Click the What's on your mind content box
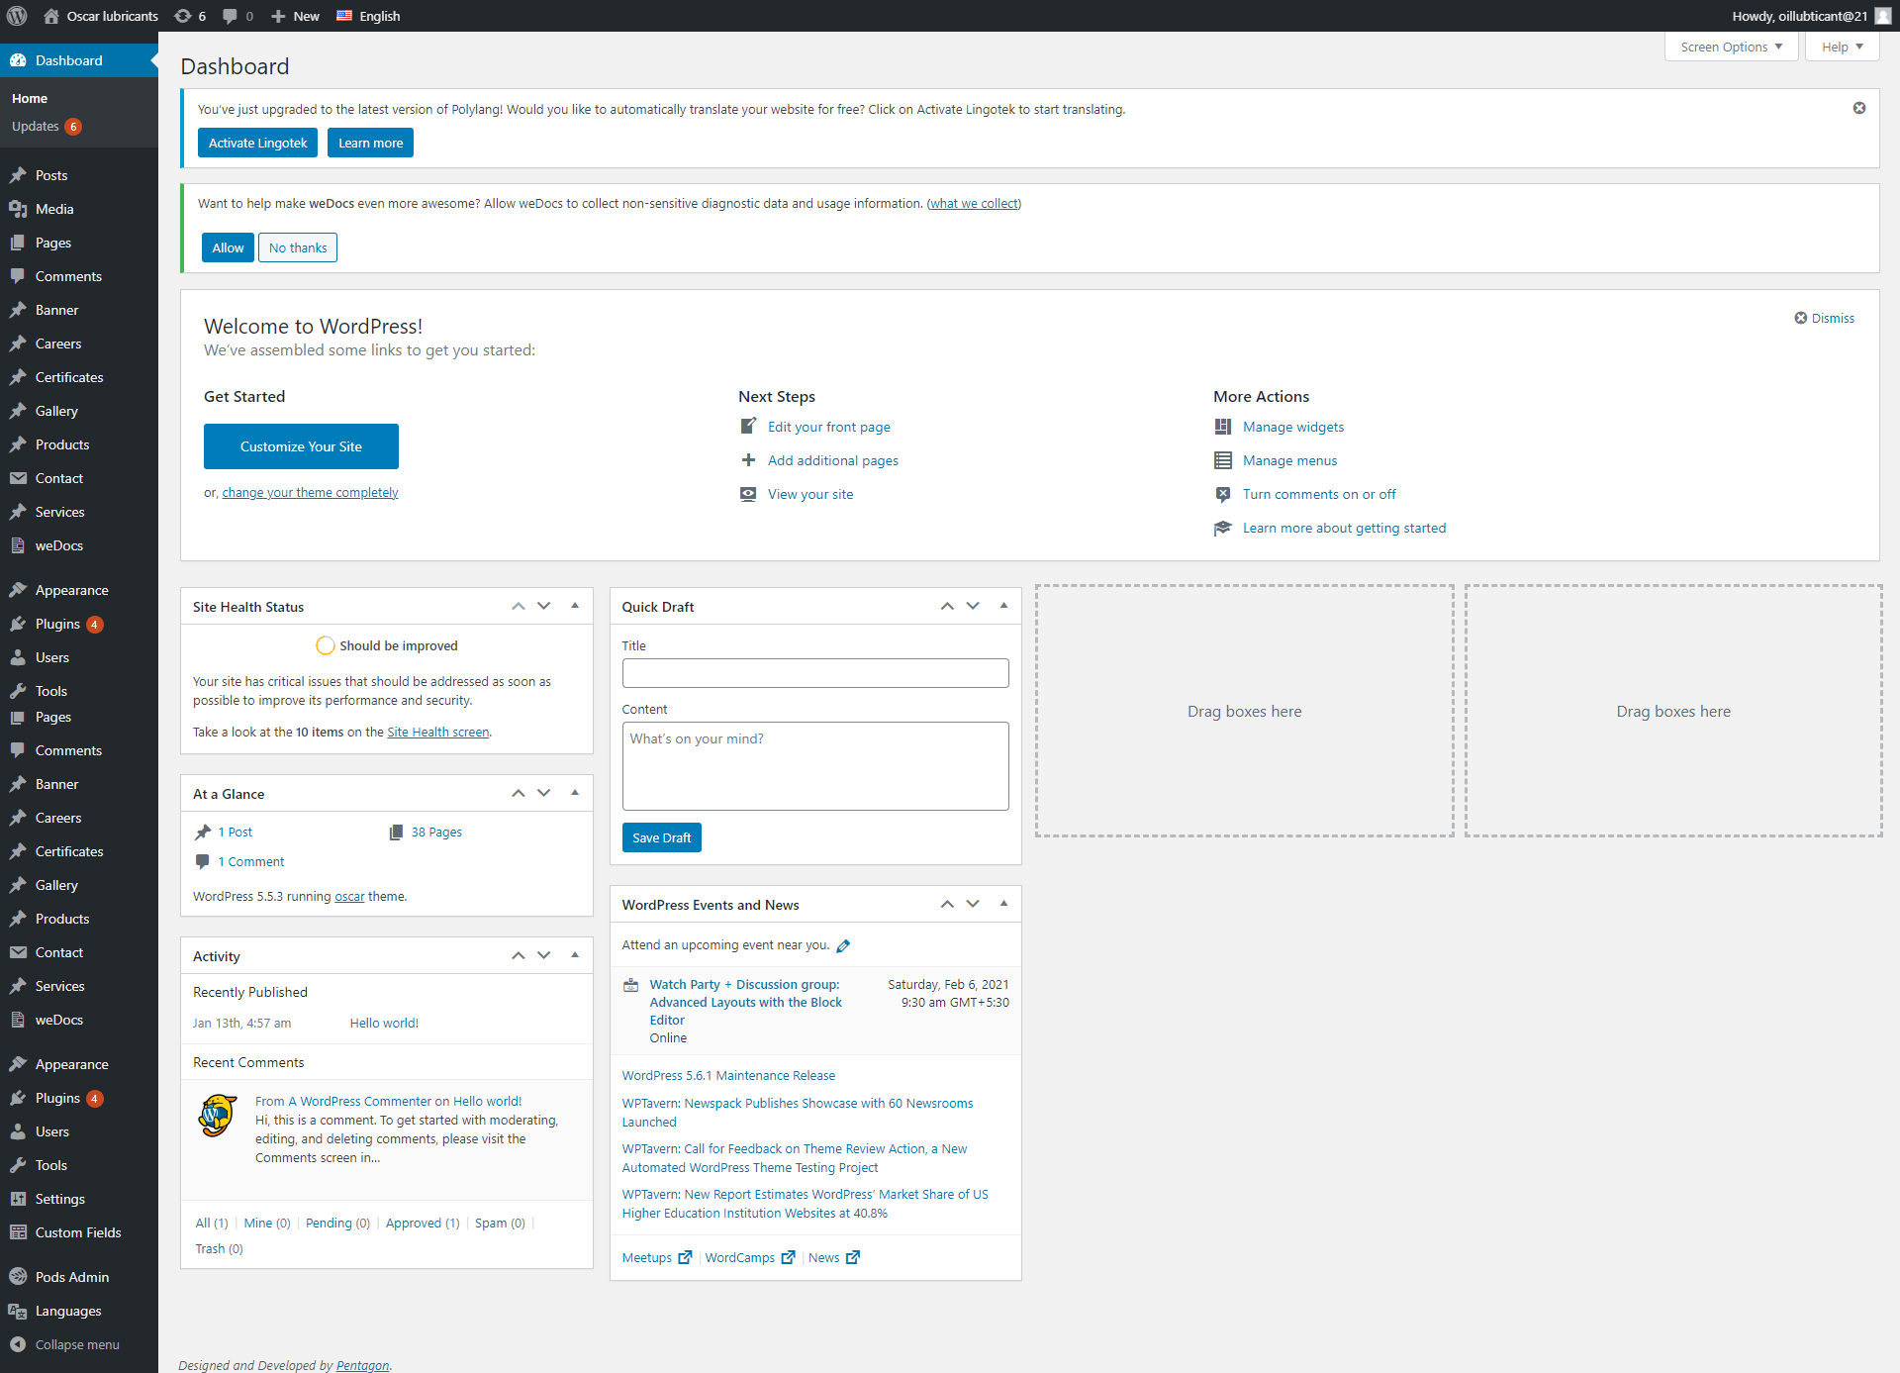 coord(815,766)
